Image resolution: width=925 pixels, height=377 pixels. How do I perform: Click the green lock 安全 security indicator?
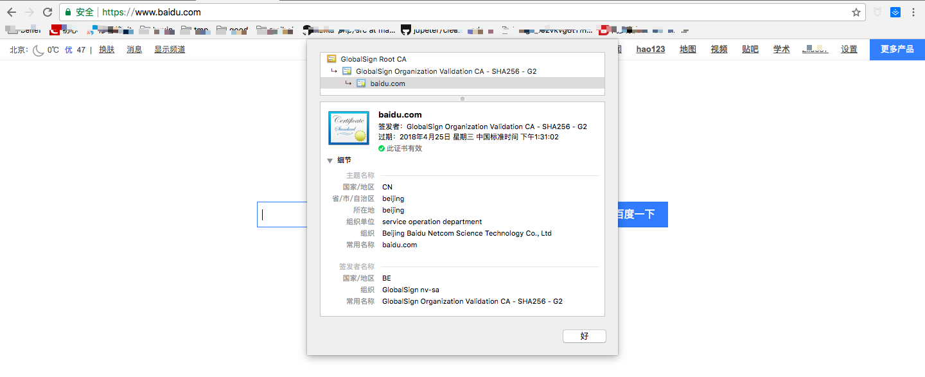pos(80,12)
